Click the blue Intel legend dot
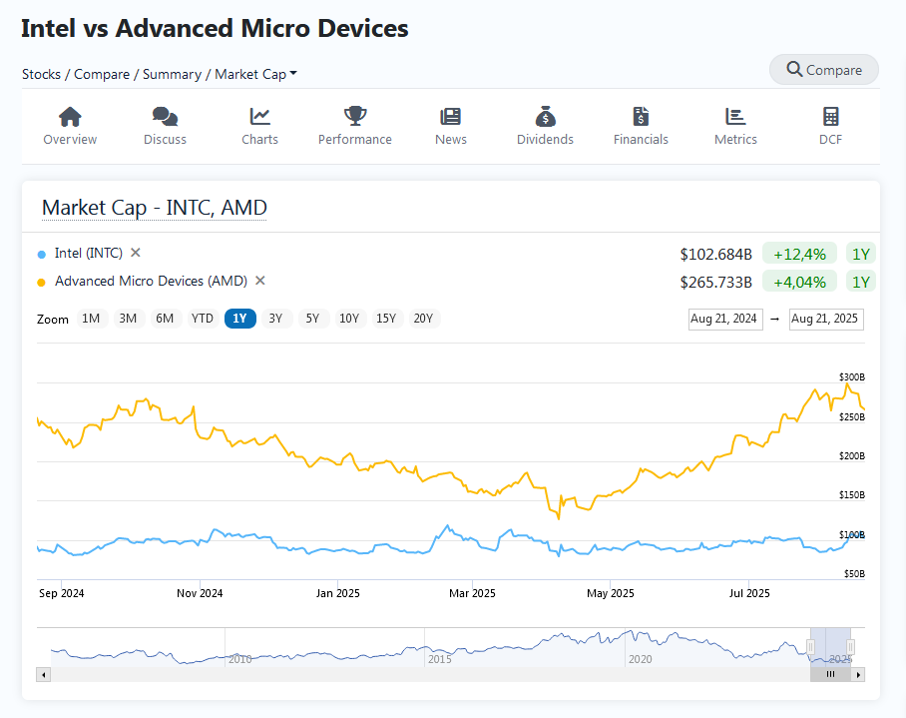906x718 pixels. (41, 255)
